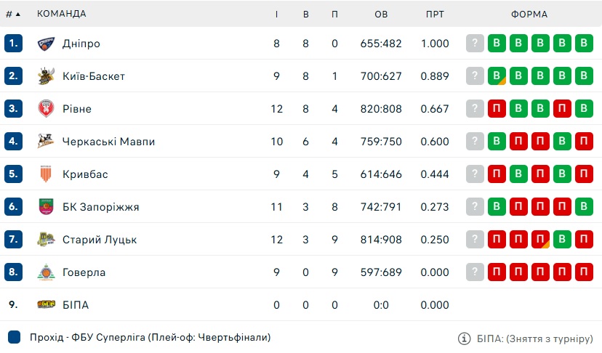
Task: Click the Говерла team logo
Action: [x=46, y=272]
